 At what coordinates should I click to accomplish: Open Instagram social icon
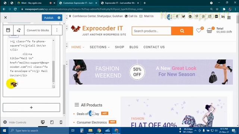tap(210, 16)
